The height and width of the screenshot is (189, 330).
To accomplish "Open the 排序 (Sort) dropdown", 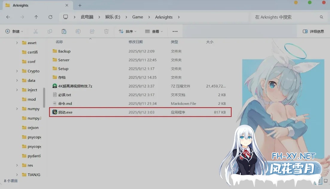I will coord(128,31).
